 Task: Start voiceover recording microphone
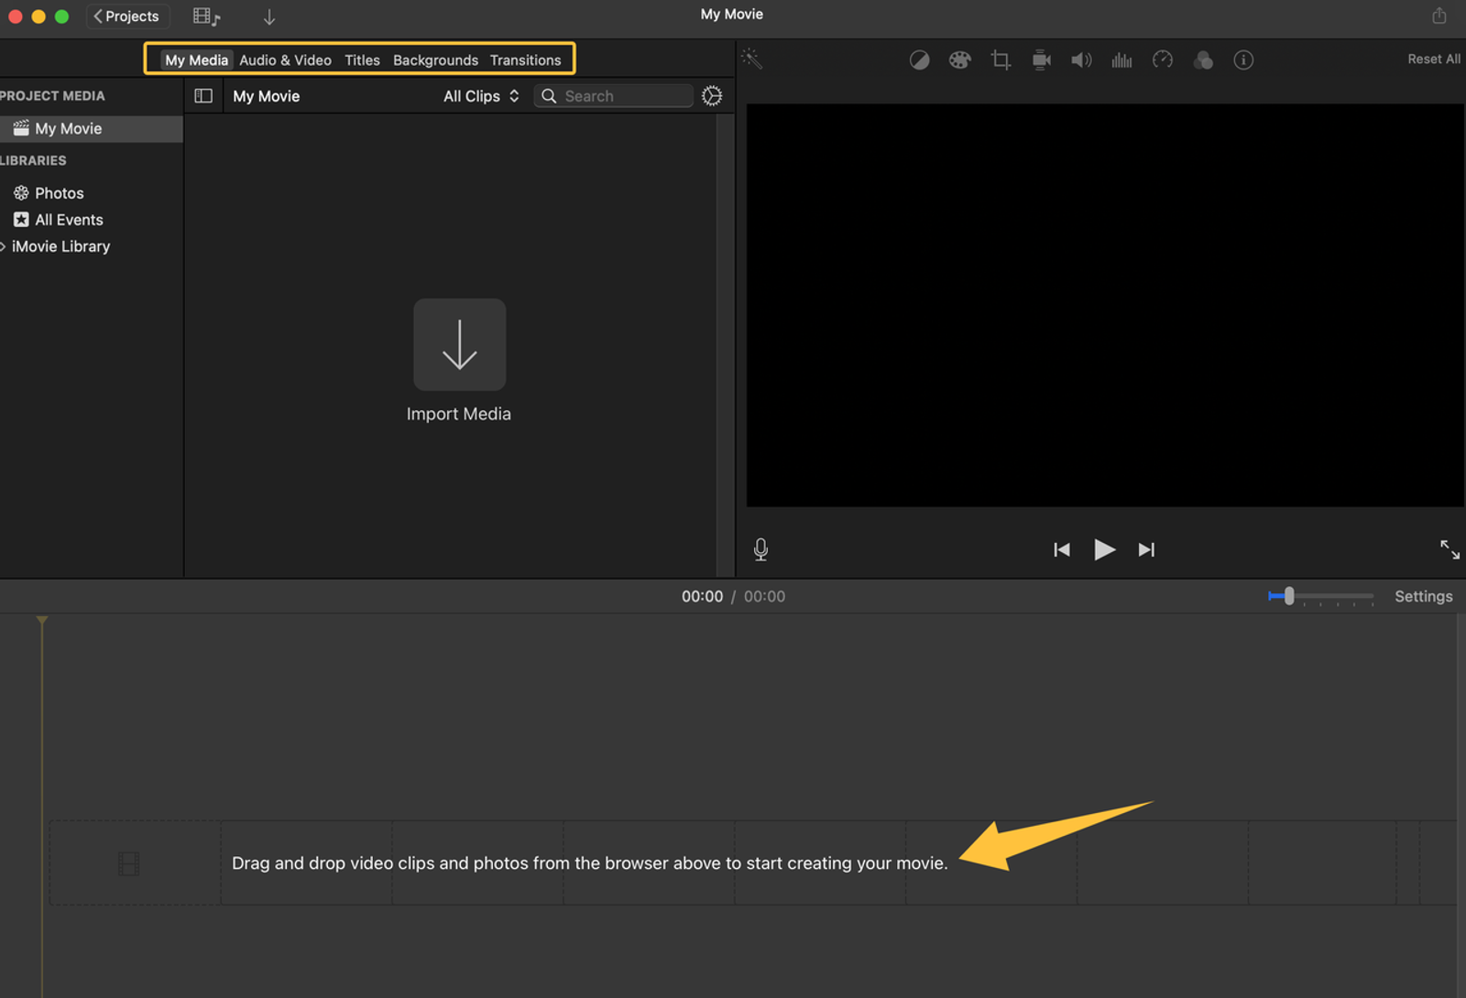760,549
